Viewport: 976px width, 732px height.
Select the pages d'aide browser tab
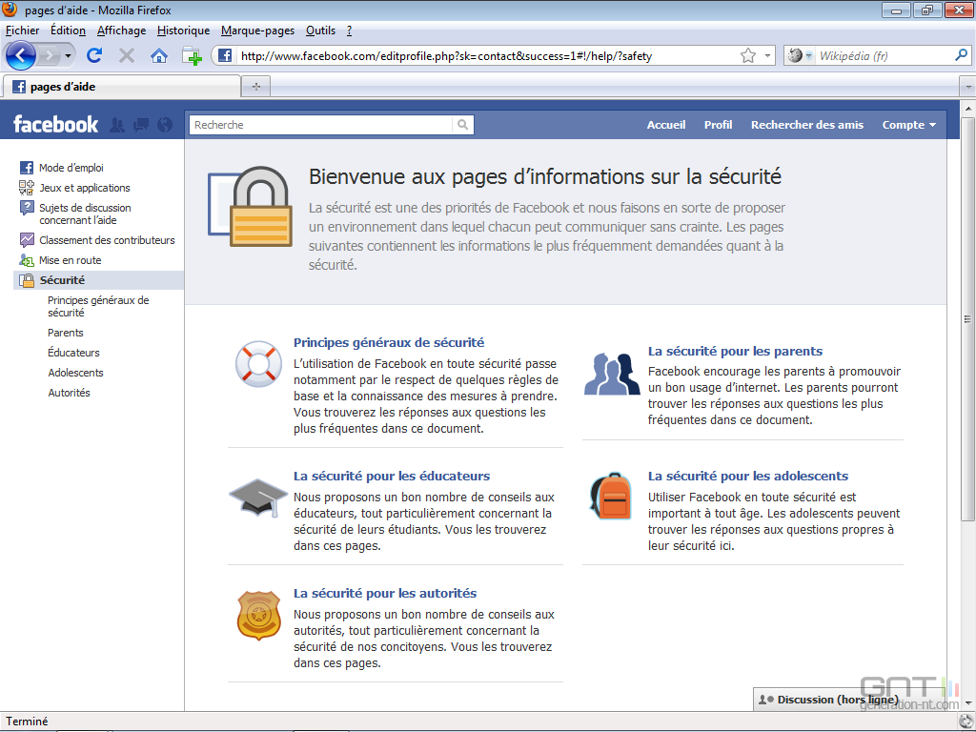121,87
